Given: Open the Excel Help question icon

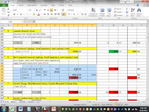Looking at the screenshot, I should tap(138, 5).
